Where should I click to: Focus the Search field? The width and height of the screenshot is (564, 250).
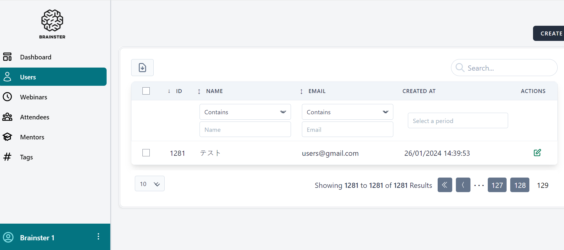coord(507,68)
